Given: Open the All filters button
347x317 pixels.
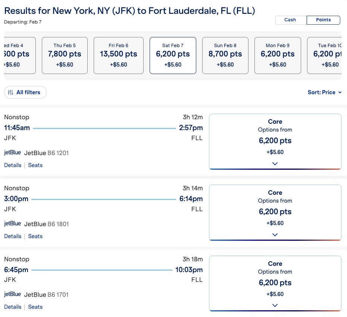Looking at the screenshot, I should (x=25, y=92).
